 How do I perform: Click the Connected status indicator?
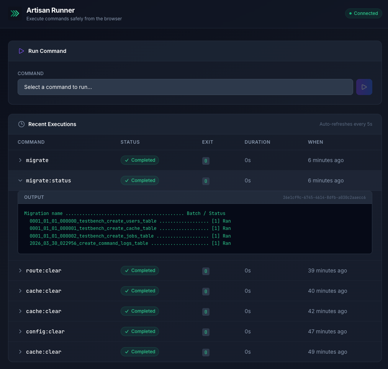pos(363,13)
